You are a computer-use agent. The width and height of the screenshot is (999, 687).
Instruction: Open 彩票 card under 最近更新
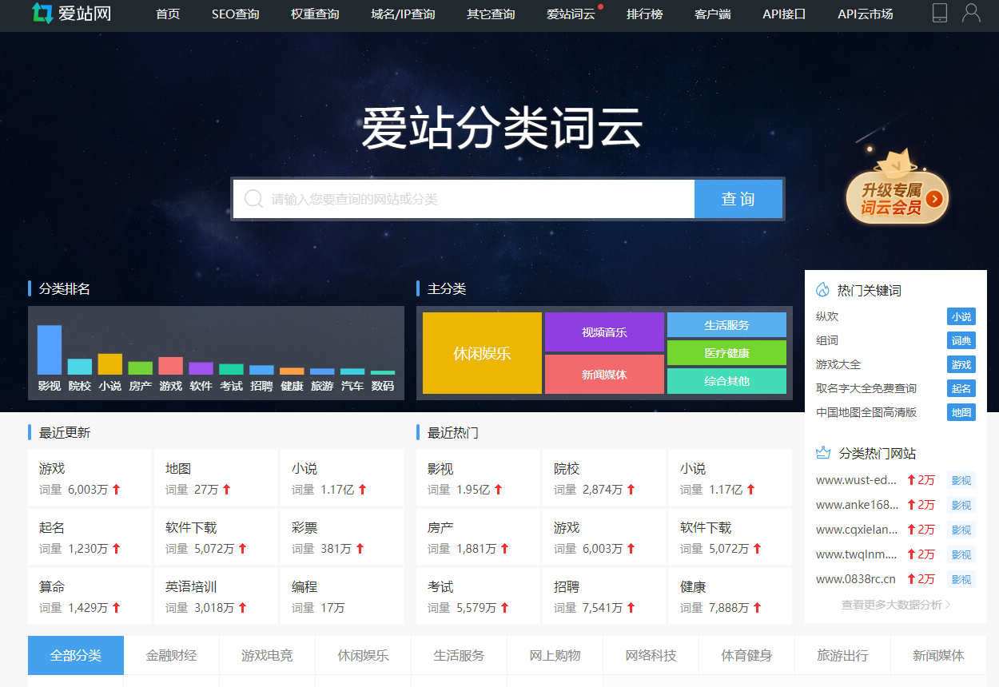(x=342, y=537)
